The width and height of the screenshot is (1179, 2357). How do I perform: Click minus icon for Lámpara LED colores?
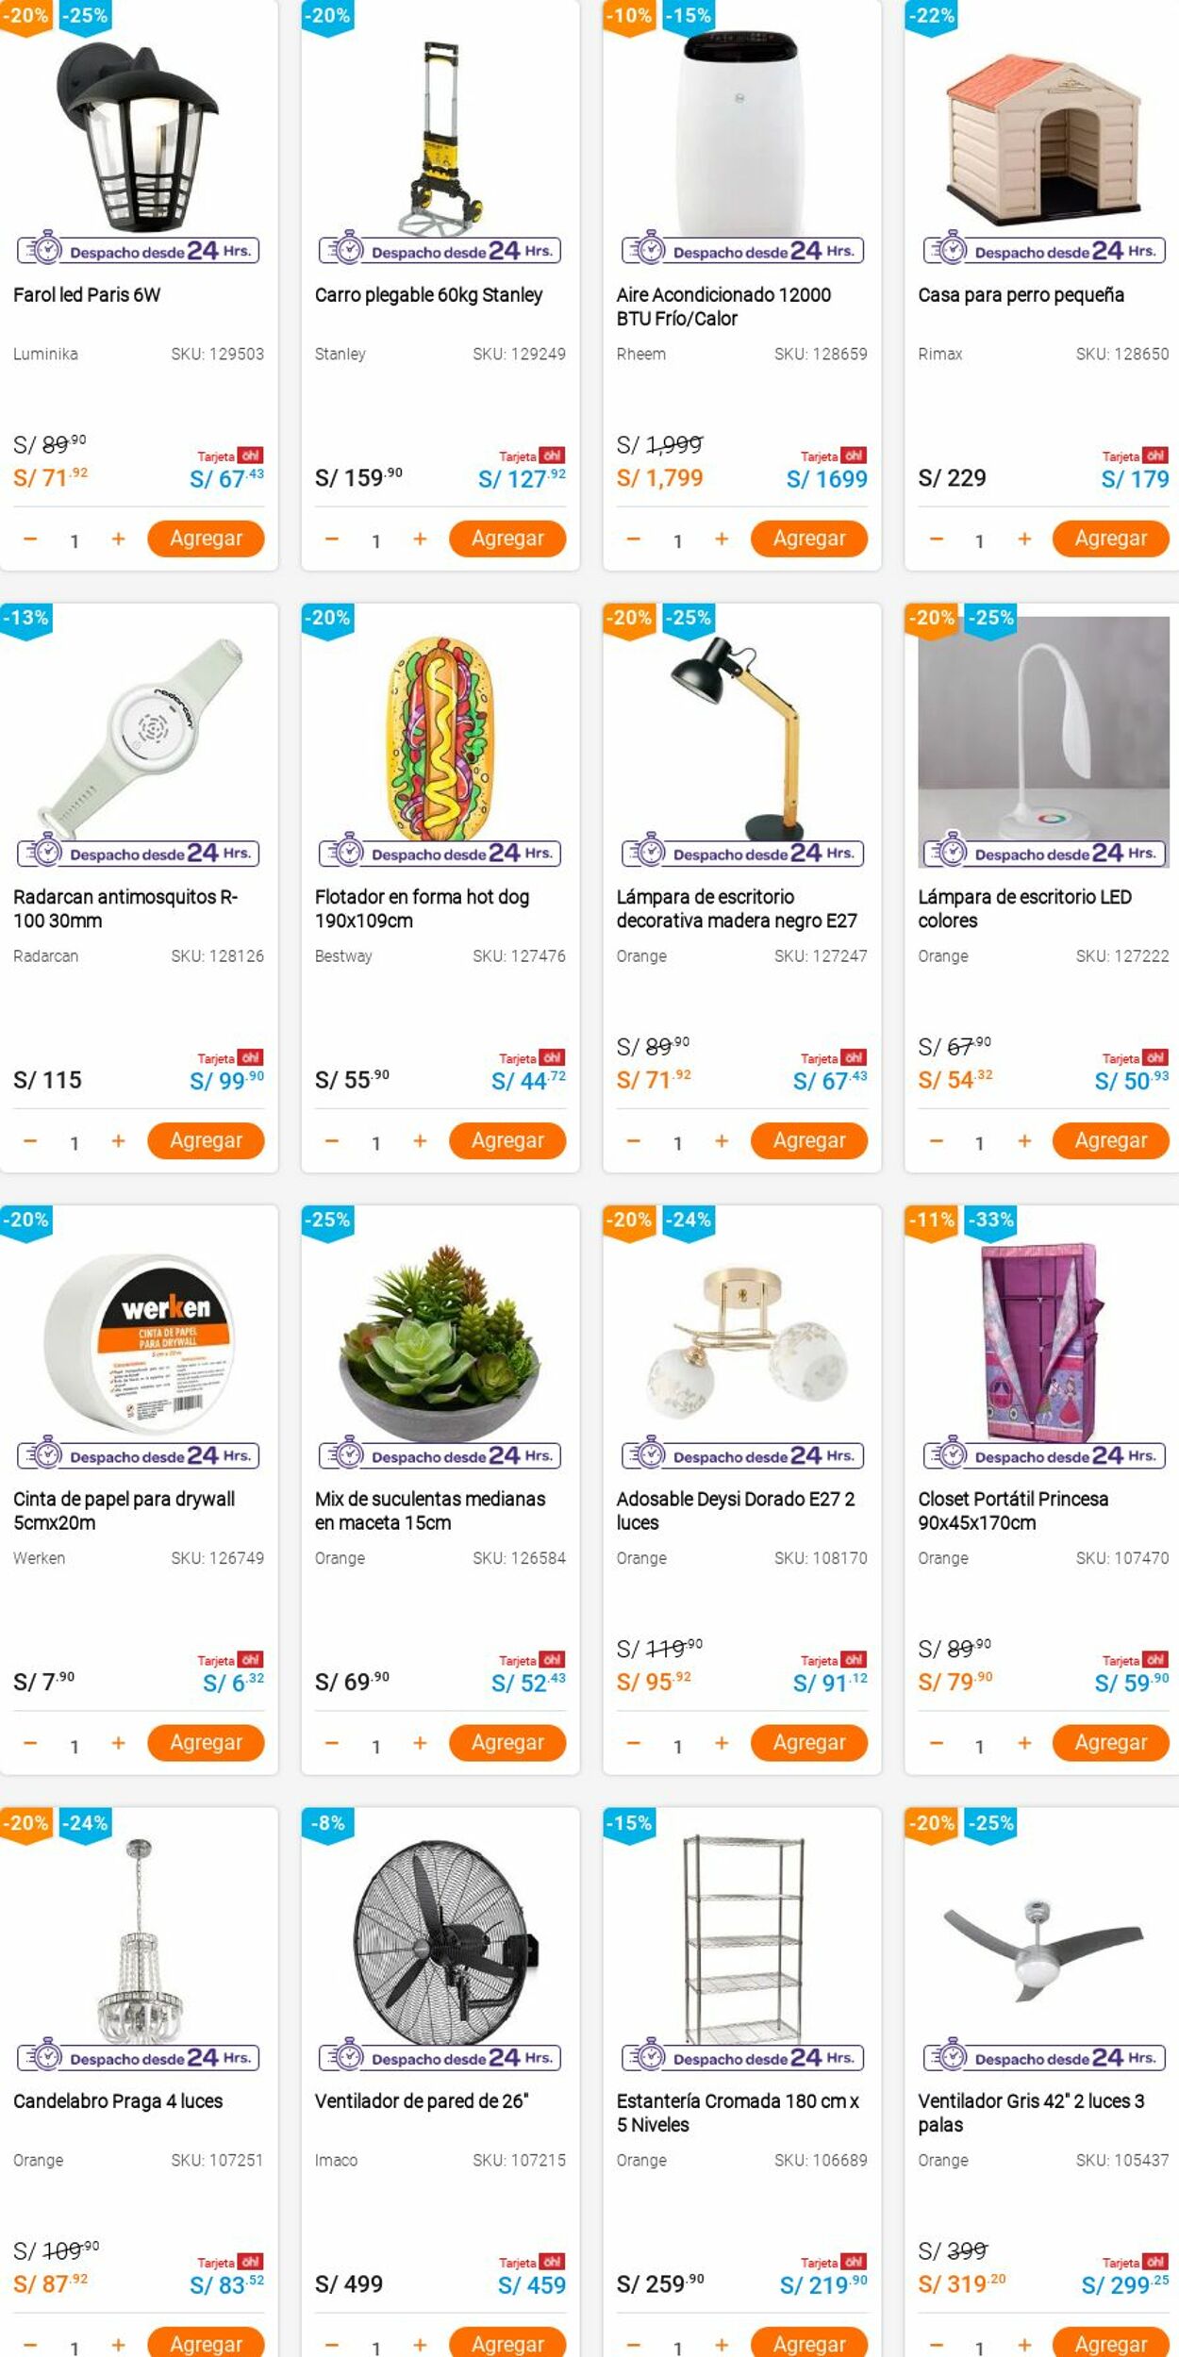[x=935, y=1140]
